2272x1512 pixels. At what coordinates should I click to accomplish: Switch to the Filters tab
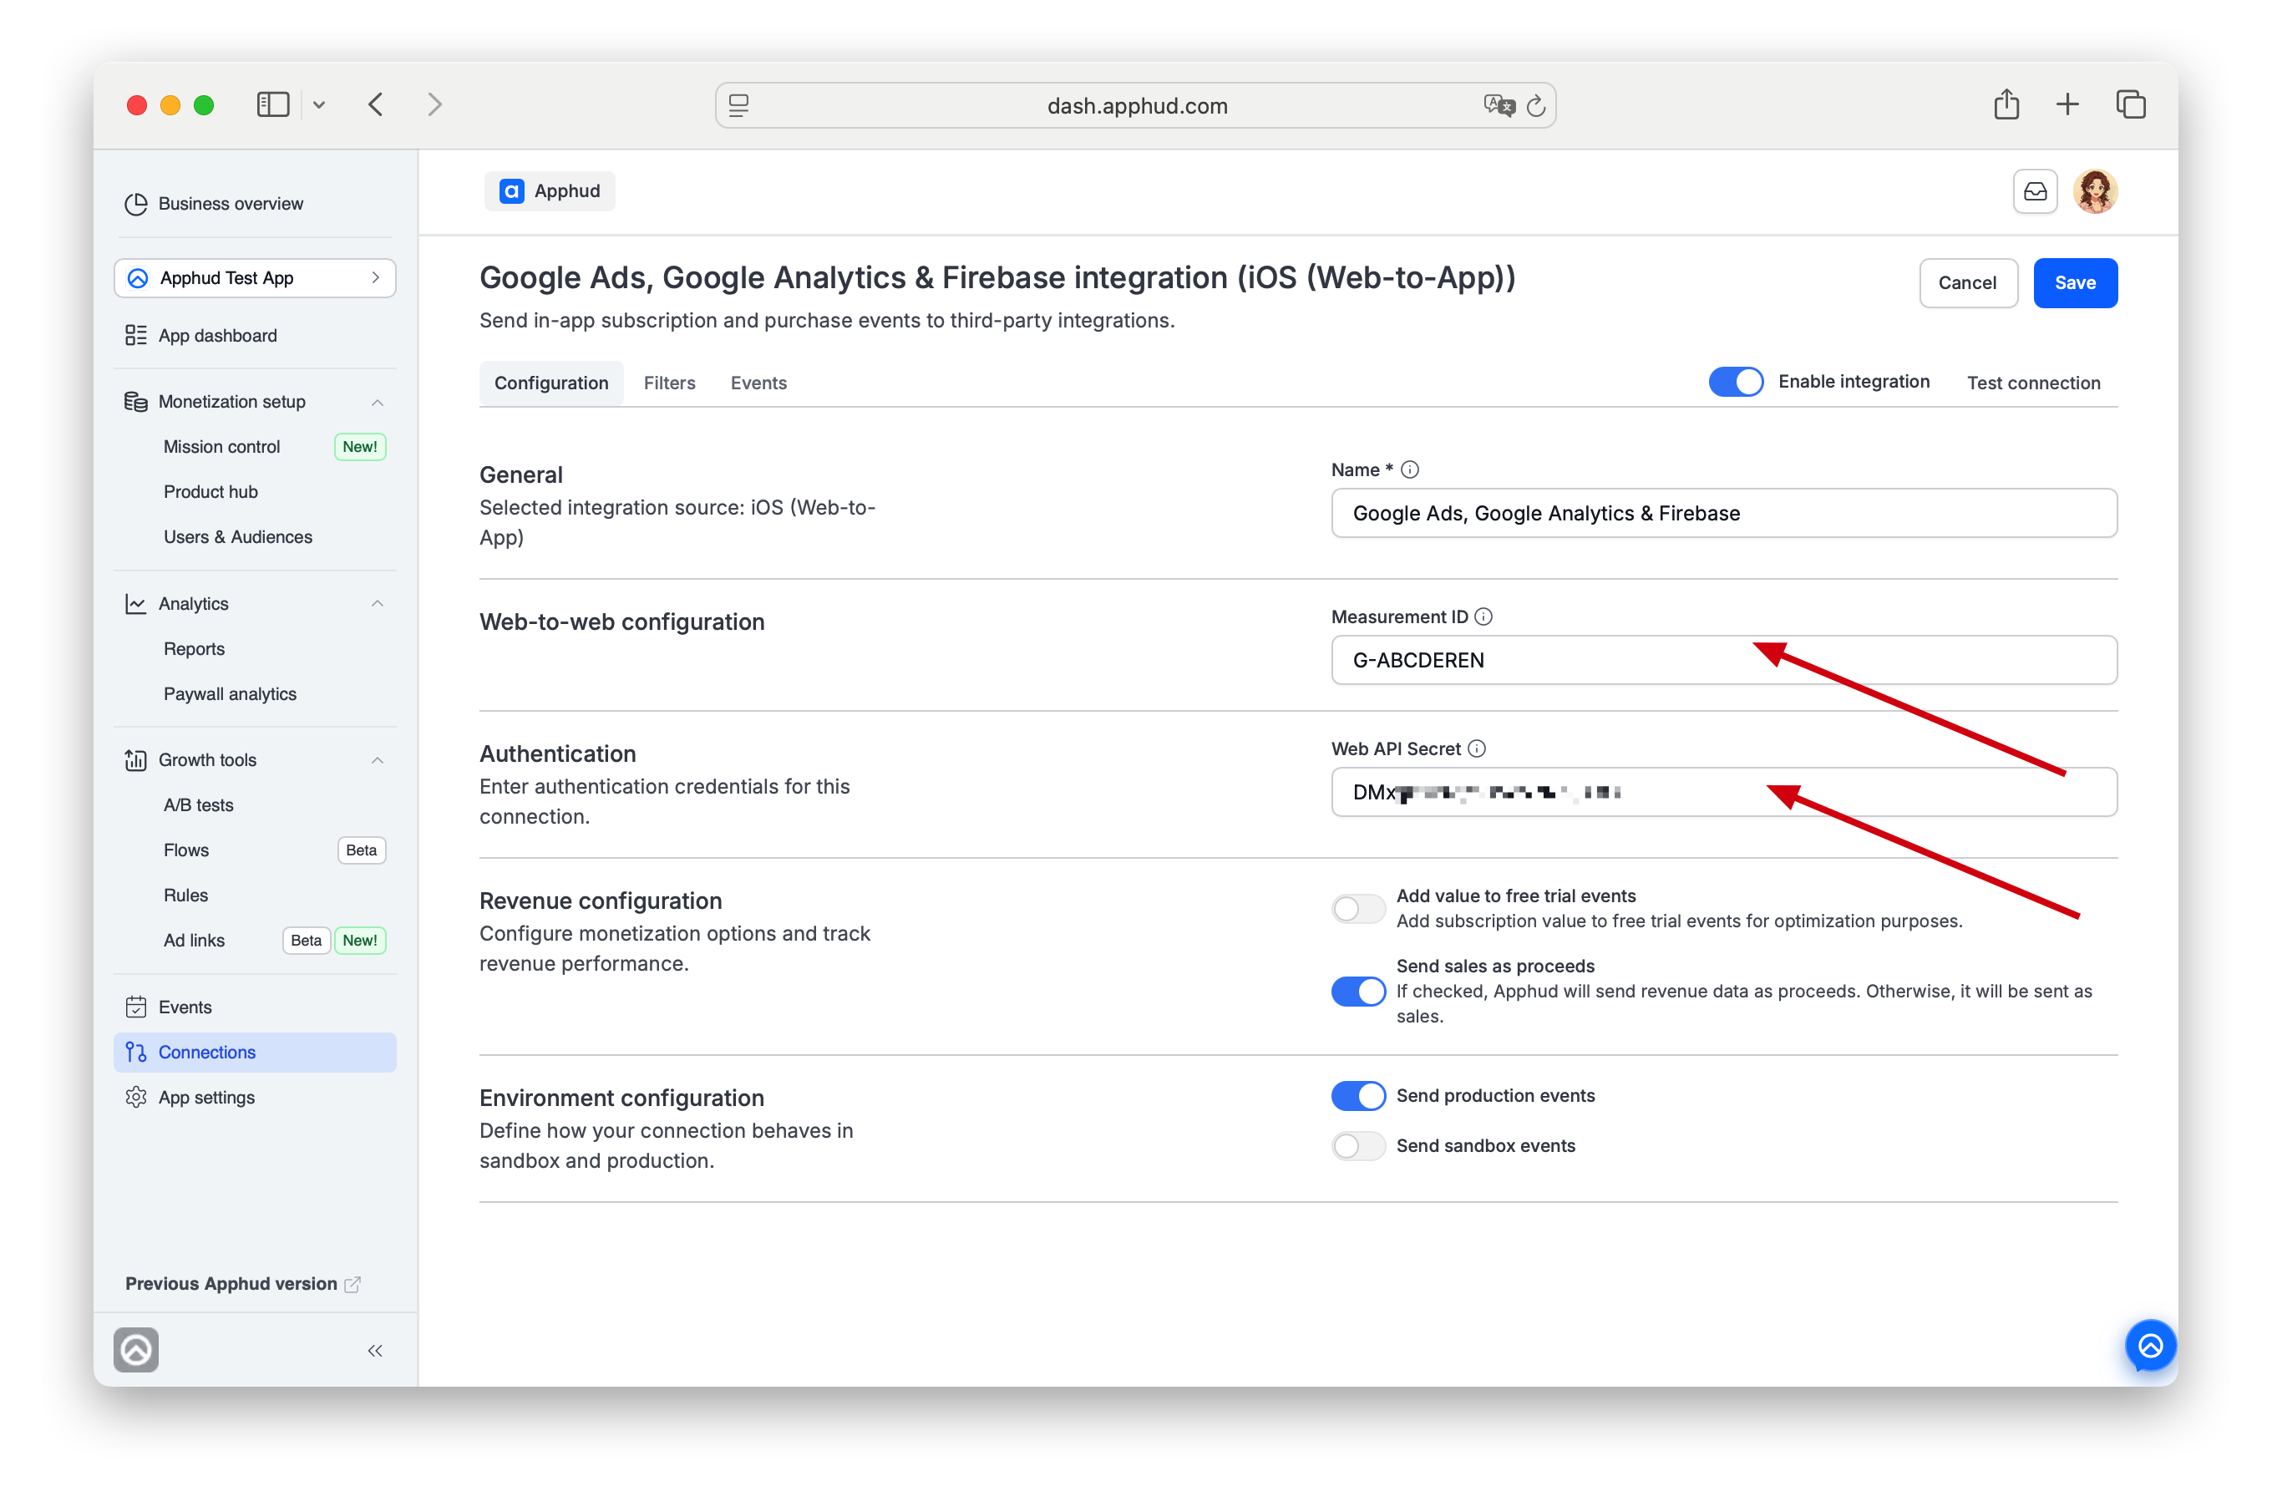(x=669, y=383)
